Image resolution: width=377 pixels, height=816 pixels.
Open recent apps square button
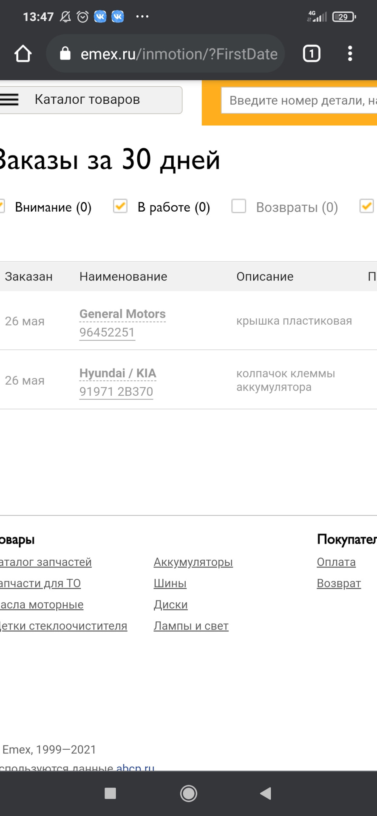[x=110, y=793]
